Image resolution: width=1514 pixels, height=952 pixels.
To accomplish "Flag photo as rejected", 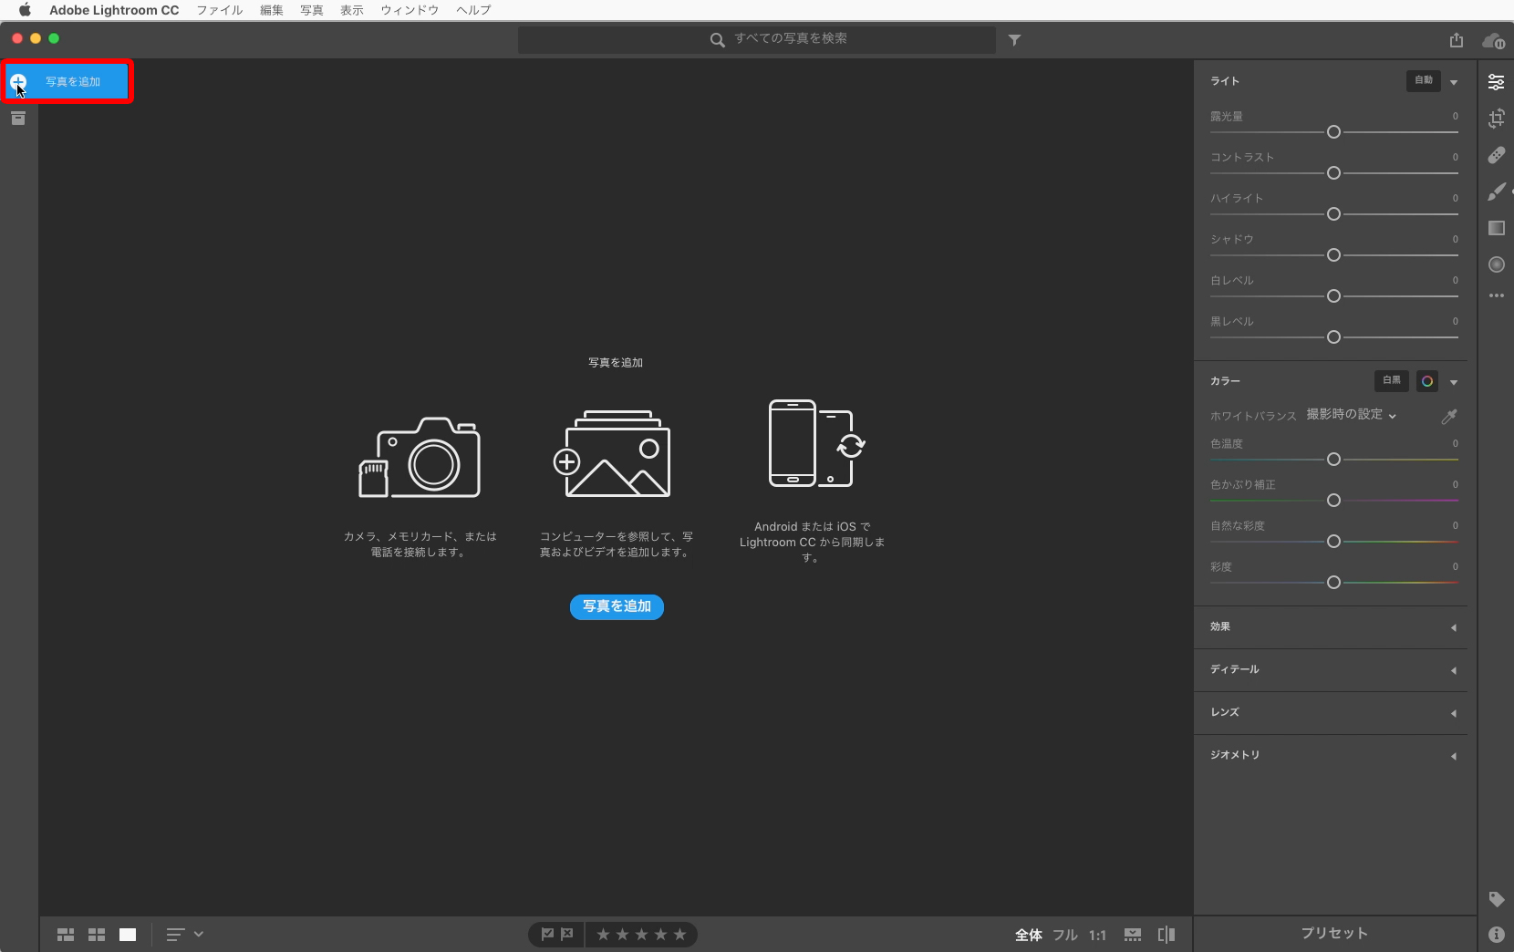I will pos(567,935).
